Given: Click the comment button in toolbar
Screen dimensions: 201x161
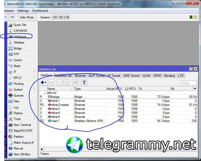Looking at the screenshot, I should (x=75, y=82).
